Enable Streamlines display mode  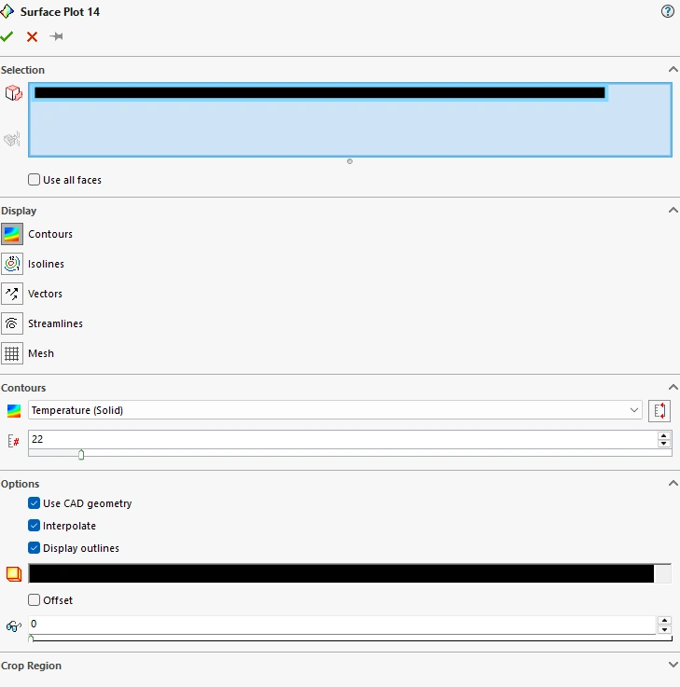[x=12, y=323]
